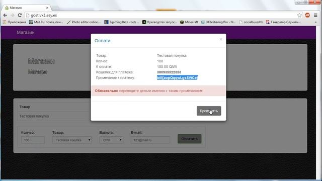Image resolution: width=322 pixels, height=181 pixels.
Task: Click the Оплата dialog title
Action: tap(103, 41)
